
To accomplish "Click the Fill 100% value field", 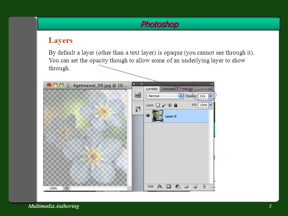I will click(x=203, y=105).
